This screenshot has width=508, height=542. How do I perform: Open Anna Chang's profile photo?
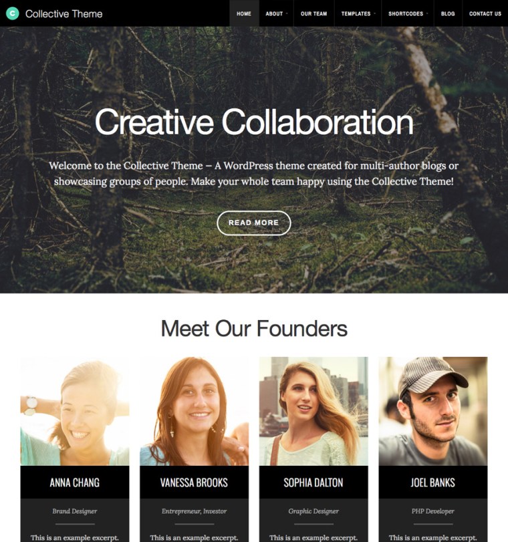75,411
